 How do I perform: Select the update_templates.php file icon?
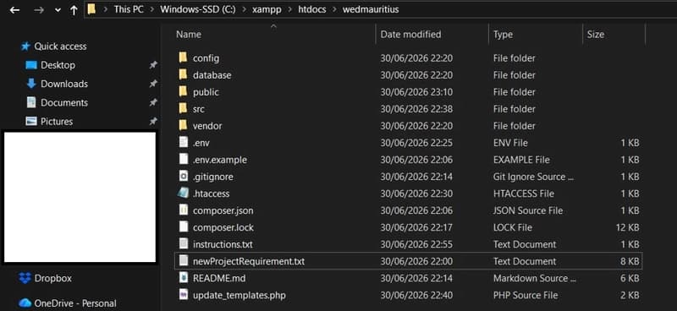[184, 295]
